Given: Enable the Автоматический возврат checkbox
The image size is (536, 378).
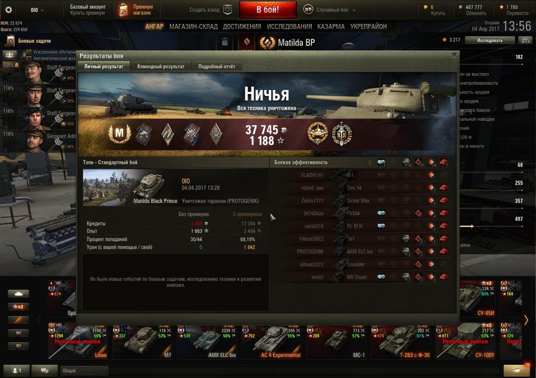Looking at the screenshot, I should (x=29, y=58).
